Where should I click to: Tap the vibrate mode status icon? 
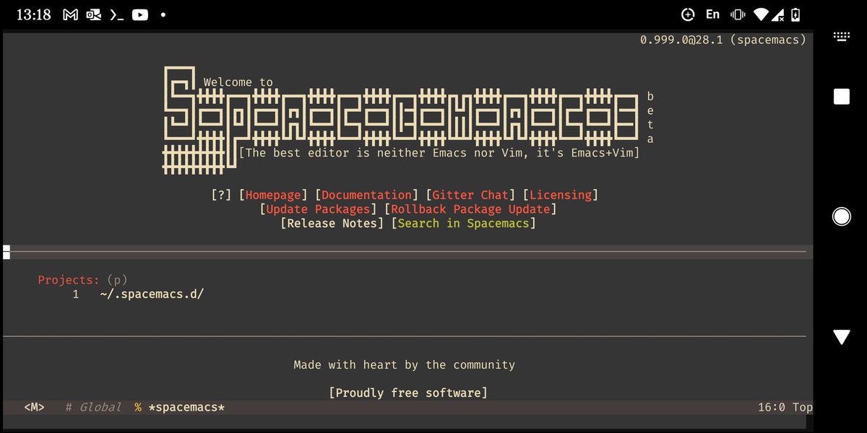point(738,14)
